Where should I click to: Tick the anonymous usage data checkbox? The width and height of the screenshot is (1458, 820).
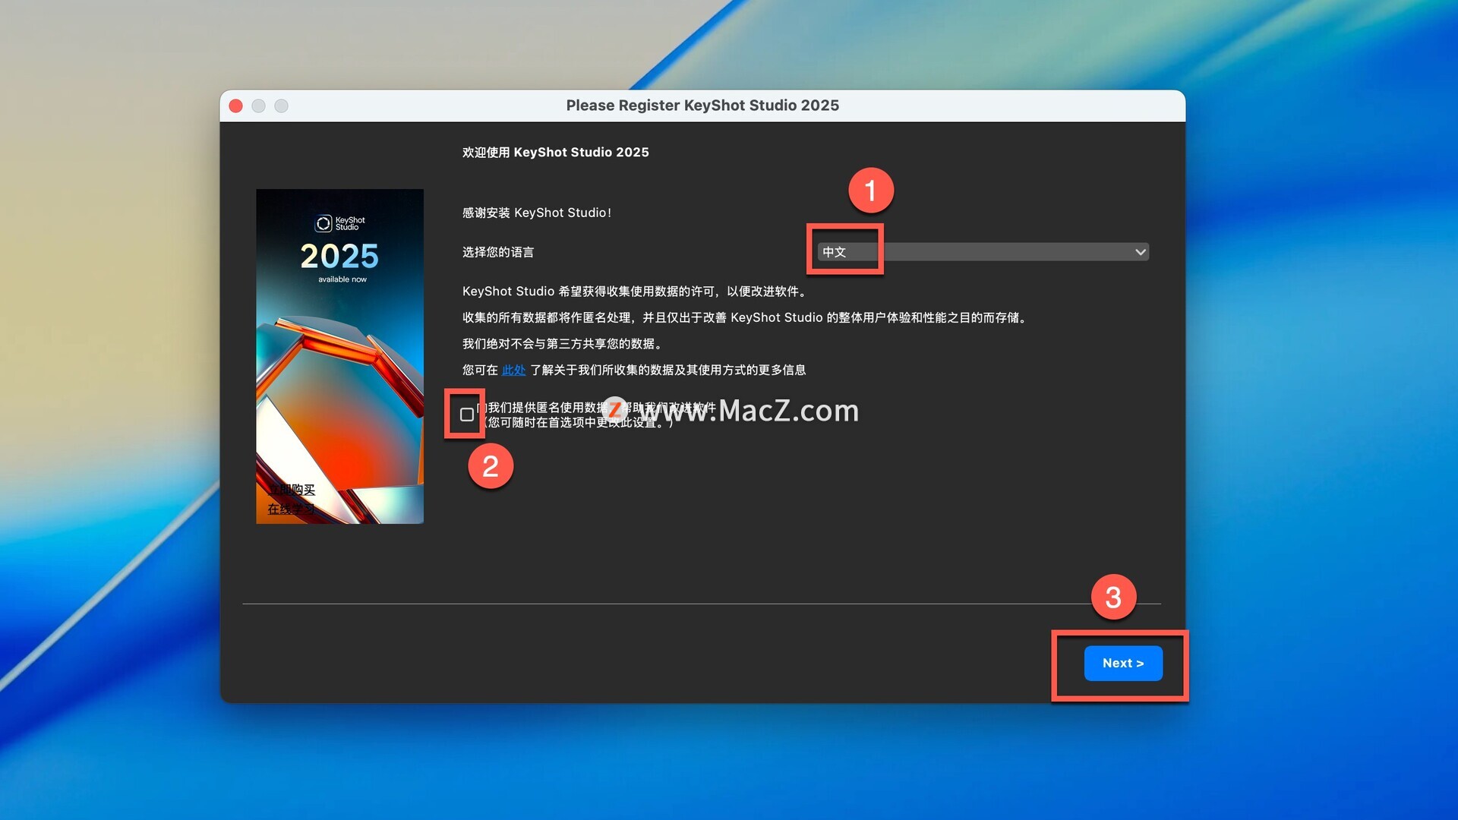tap(467, 415)
